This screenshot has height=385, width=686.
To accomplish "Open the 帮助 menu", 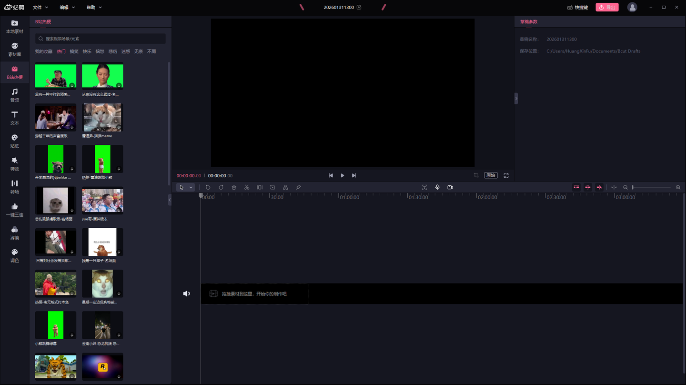I will [94, 8].
